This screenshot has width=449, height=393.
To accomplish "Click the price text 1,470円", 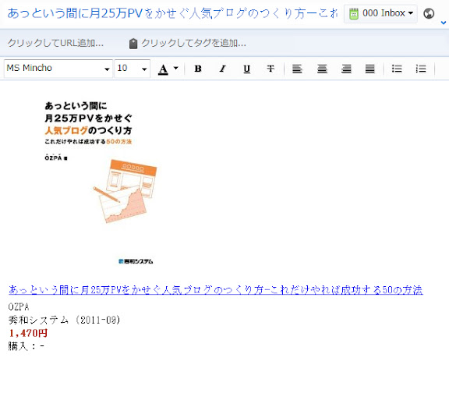I will [x=28, y=333].
